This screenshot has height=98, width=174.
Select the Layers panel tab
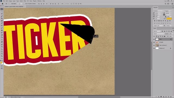pos(155,28)
